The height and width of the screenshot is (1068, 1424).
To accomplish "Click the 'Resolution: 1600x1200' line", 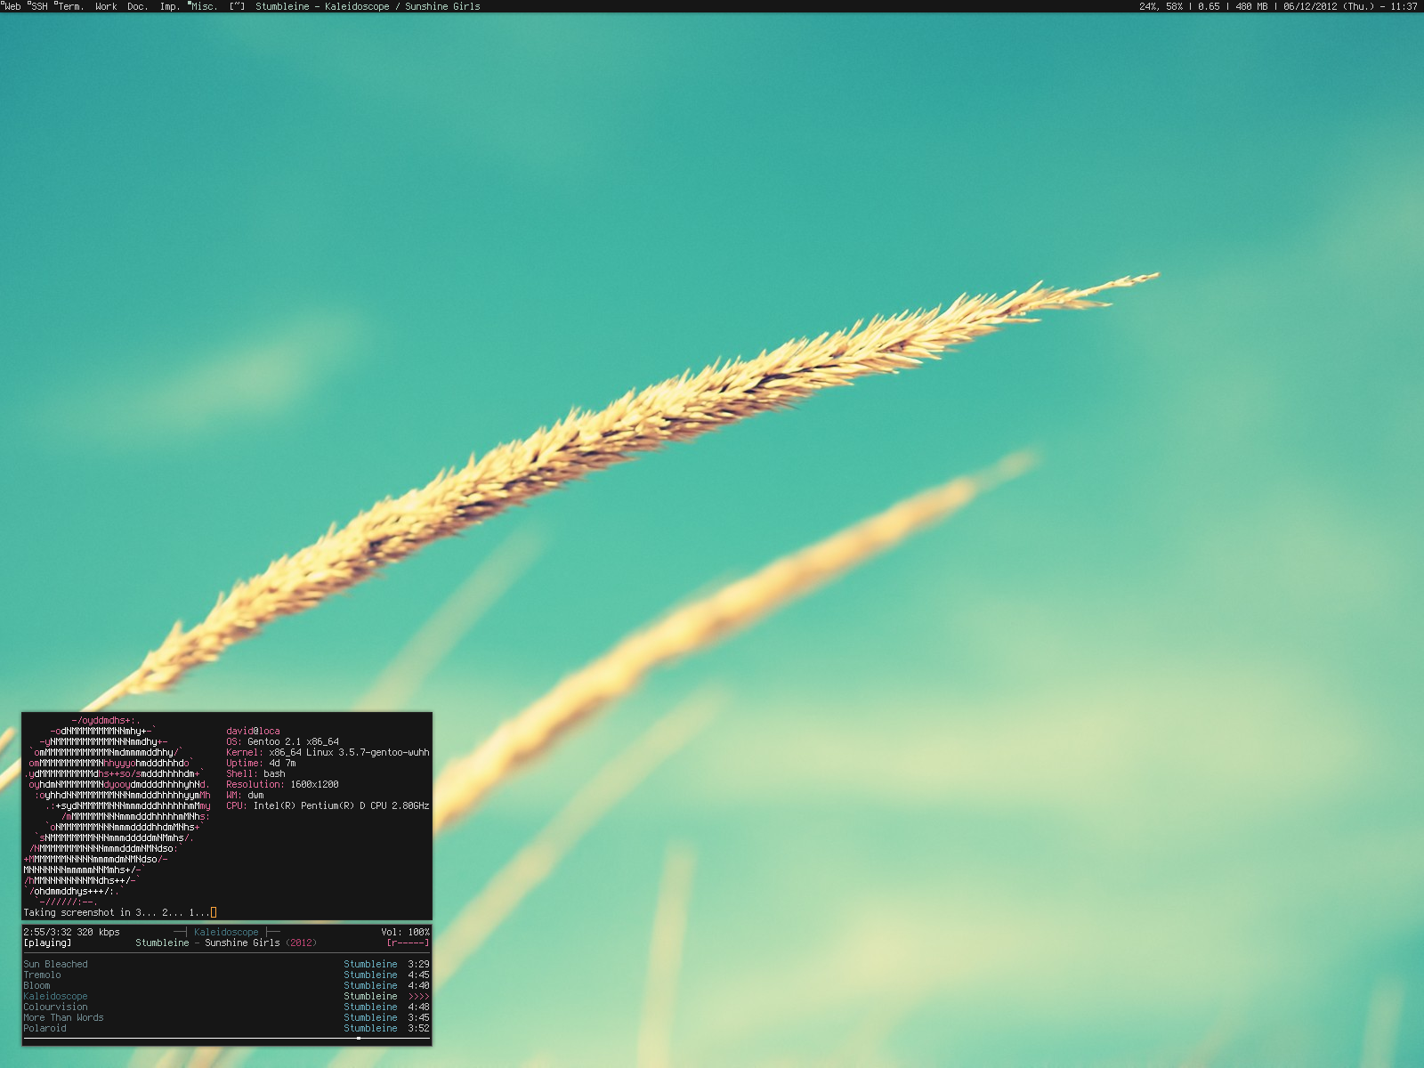I will pos(282,784).
